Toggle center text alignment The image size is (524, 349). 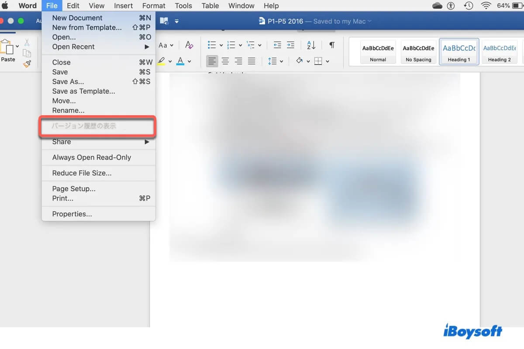click(x=225, y=61)
